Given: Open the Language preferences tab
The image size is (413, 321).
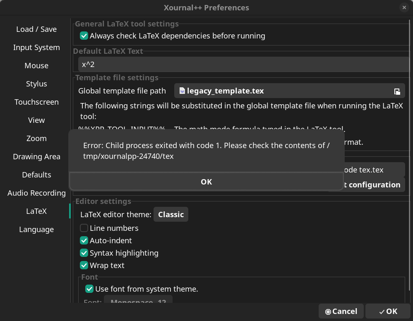Looking at the screenshot, I should [x=36, y=229].
